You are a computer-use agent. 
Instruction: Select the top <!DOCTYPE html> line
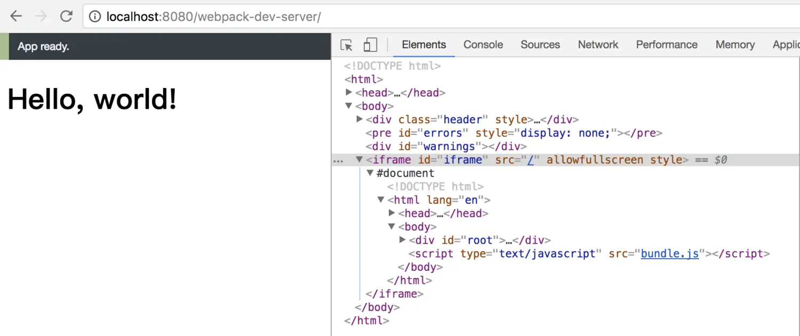point(393,66)
